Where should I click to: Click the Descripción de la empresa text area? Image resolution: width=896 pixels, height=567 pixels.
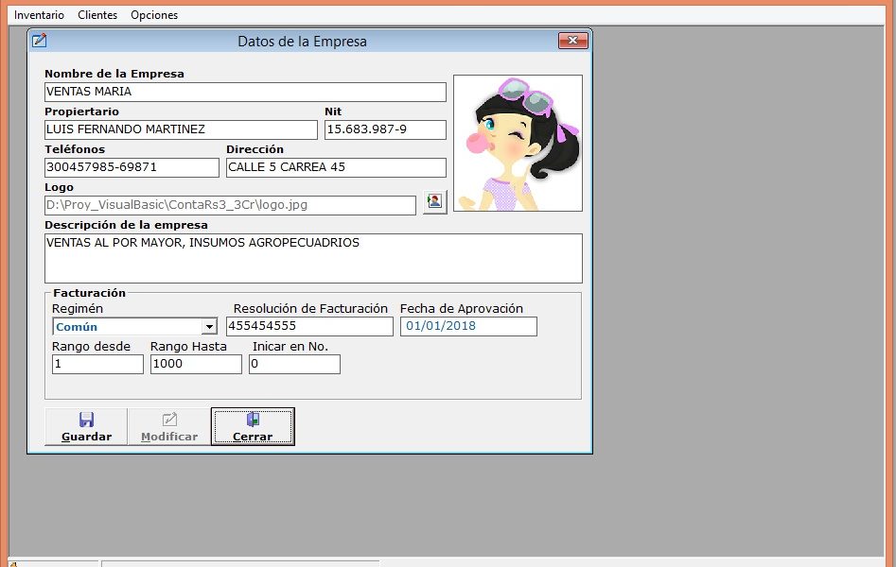point(313,258)
